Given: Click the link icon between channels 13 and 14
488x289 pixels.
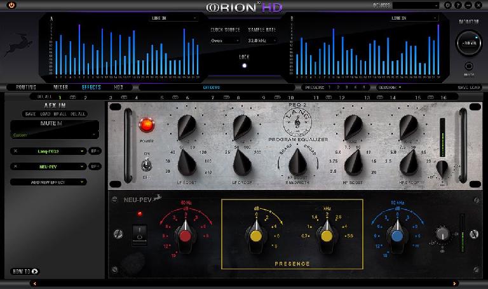Looking at the screenshot, I should coord(380,97).
